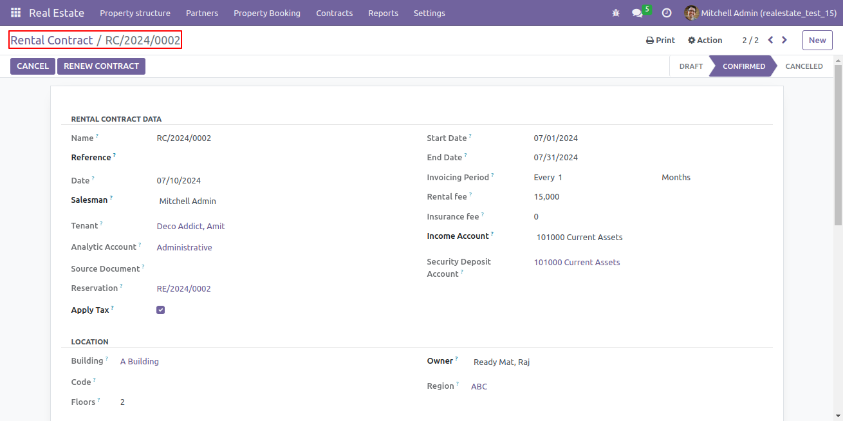843x421 pixels.
Task: Click the New button
Action: point(817,40)
